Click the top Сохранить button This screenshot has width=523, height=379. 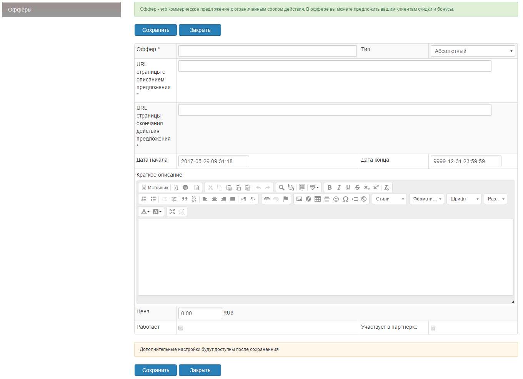point(156,30)
